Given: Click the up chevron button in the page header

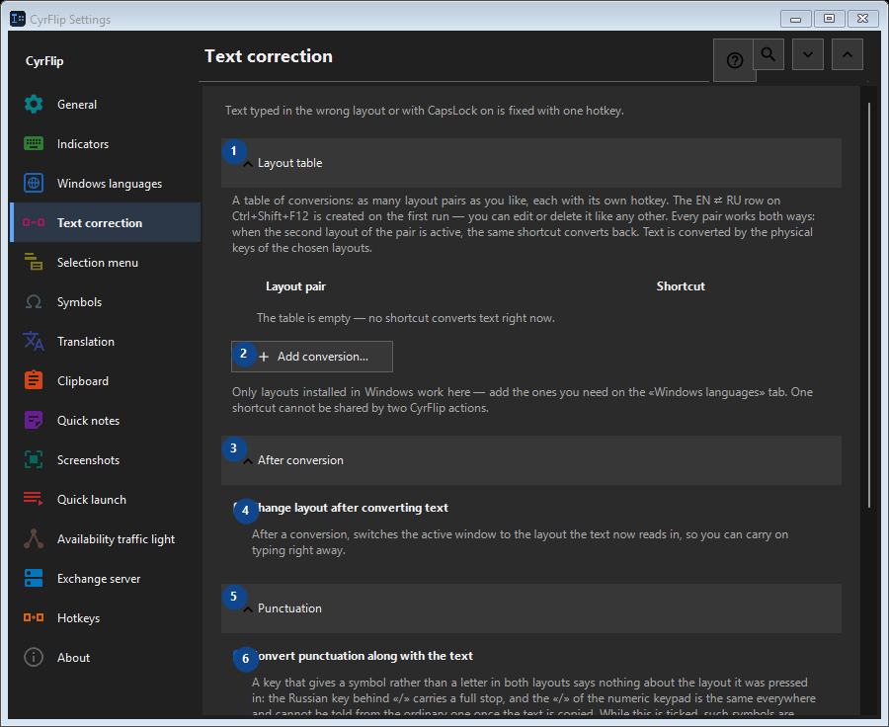Looking at the screenshot, I should click(x=848, y=54).
